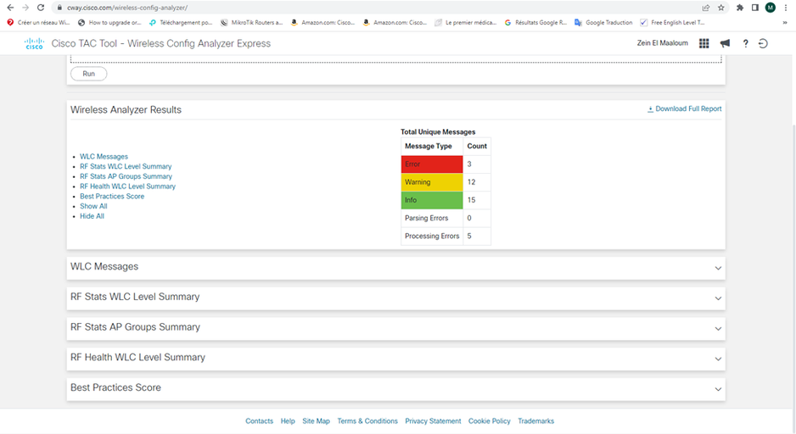Image resolution: width=796 pixels, height=434 pixels.
Task: Expand RF Stats AP Groups Summary chevron
Action: (718, 329)
